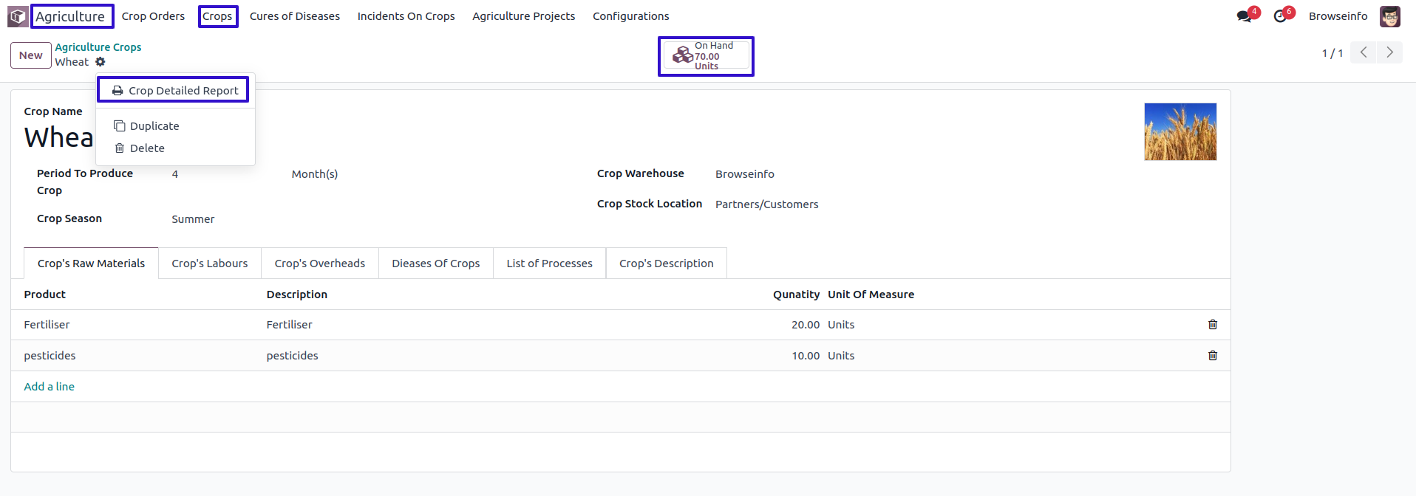The width and height of the screenshot is (1416, 496).
Task: Expand the Crop Season Summer field
Action: click(193, 219)
